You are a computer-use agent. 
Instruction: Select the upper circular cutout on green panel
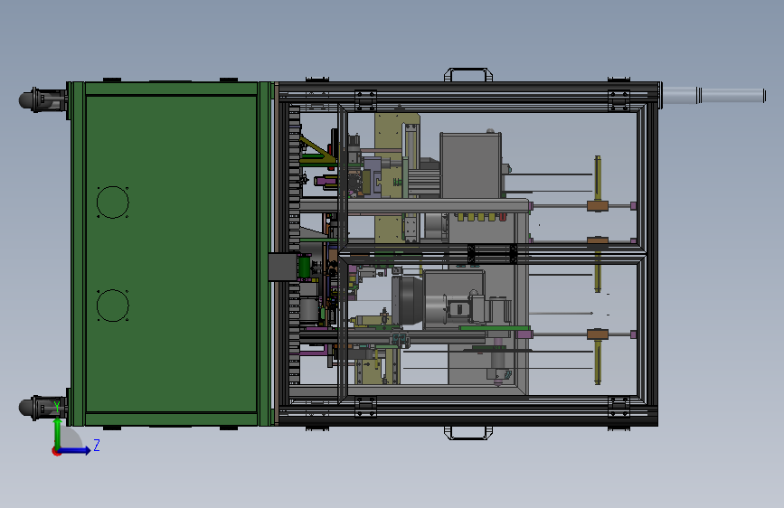112,202
